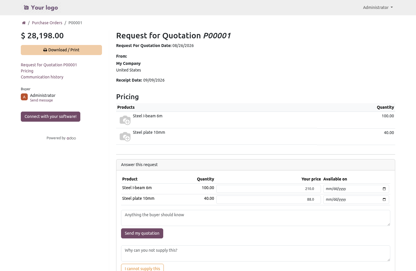Viewport: 416px width, 271px height.
Task: Open the Administrator user dropdown
Action: [378, 7]
